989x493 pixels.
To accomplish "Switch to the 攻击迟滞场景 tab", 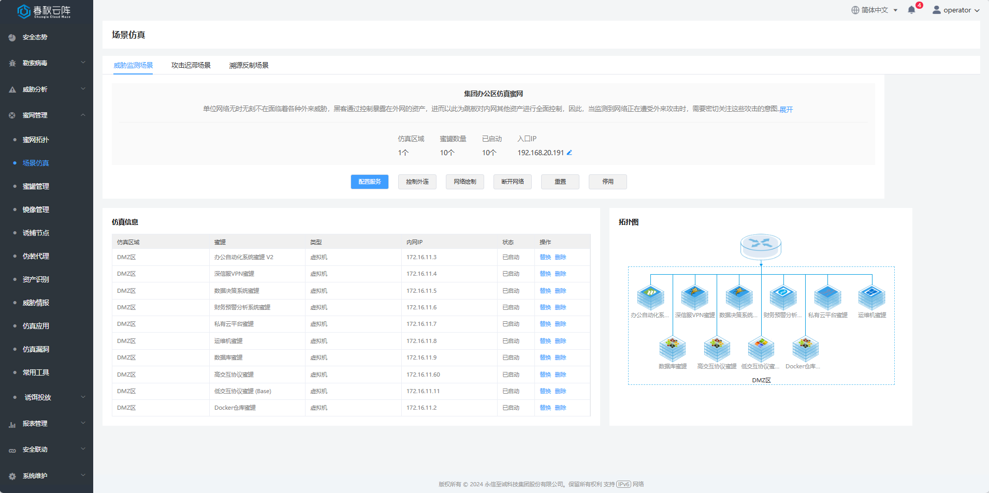I will 191,65.
